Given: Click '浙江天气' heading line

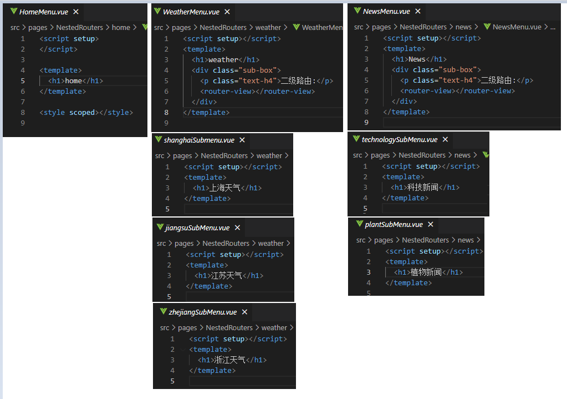Looking at the screenshot, I should (x=232, y=360).
